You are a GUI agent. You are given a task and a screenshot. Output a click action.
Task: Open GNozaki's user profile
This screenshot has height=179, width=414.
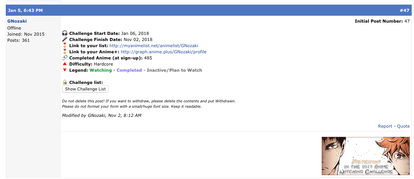(x=17, y=21)
